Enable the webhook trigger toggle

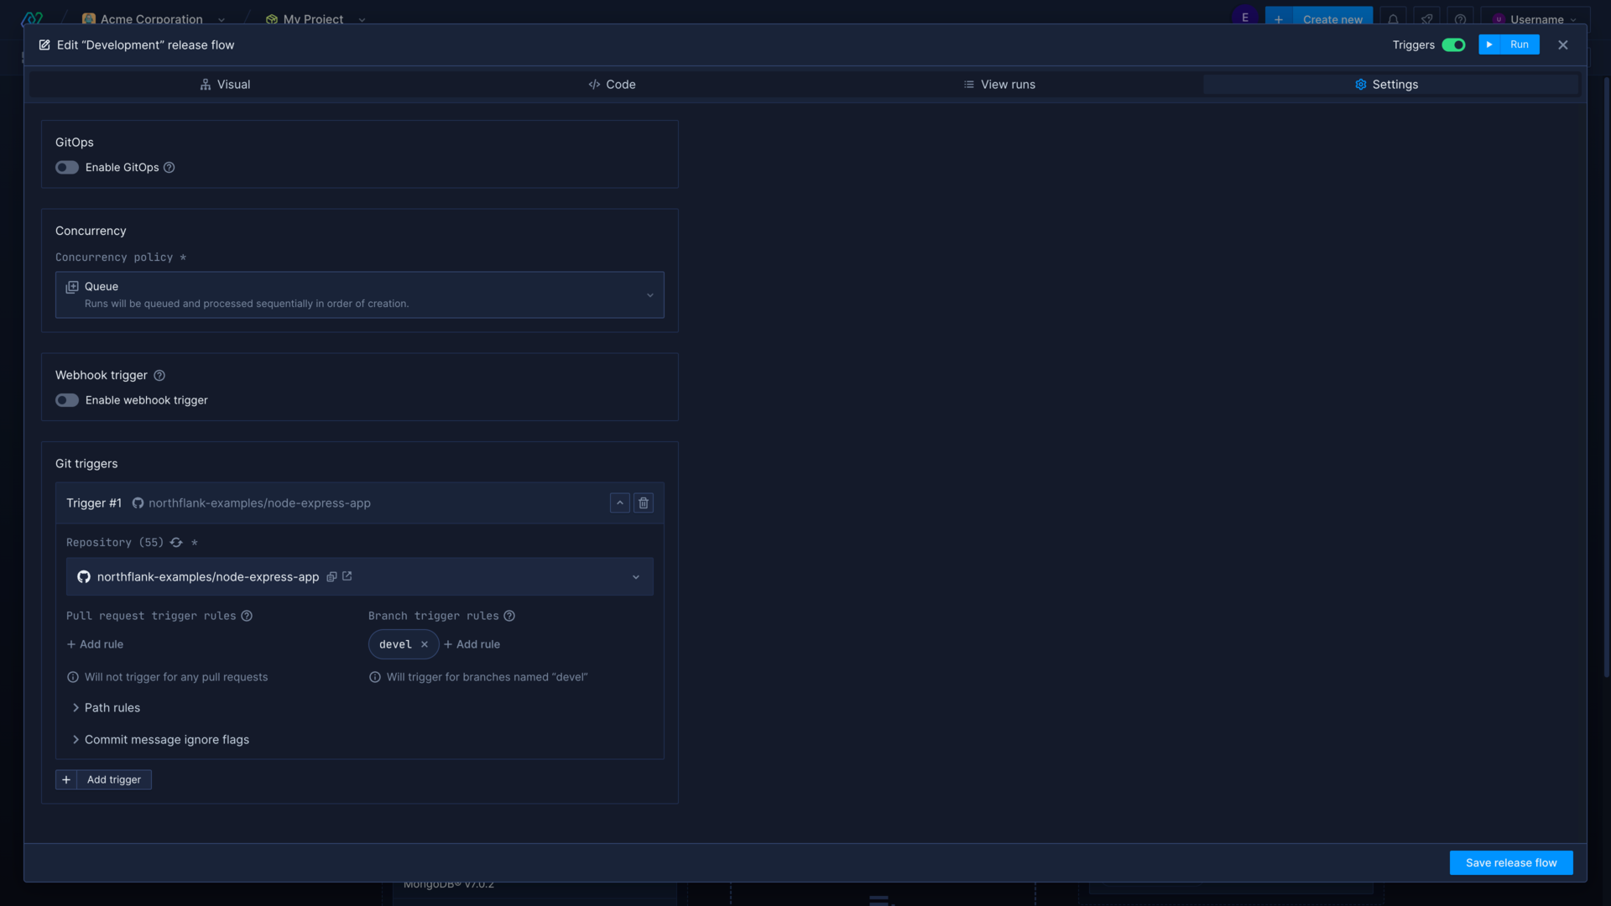click(x=67, y=400)
